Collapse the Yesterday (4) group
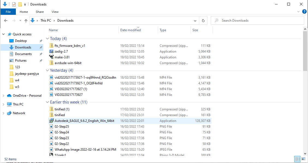 pos(47,70)
